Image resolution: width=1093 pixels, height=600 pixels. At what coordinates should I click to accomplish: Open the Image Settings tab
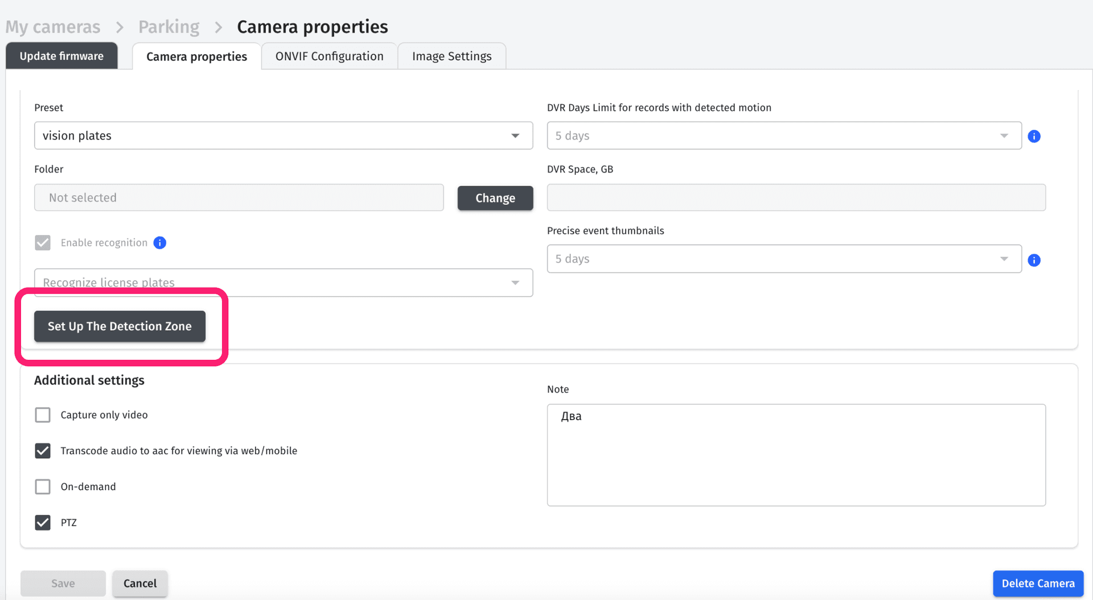pyautogui.click(x=451, y=56)
